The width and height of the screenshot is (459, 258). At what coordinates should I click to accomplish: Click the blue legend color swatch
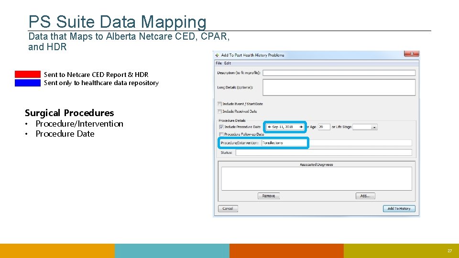[x=28, y=83]
